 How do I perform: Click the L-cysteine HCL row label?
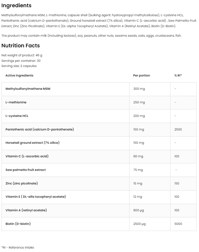pyautogui.click(x=17, y=116)
